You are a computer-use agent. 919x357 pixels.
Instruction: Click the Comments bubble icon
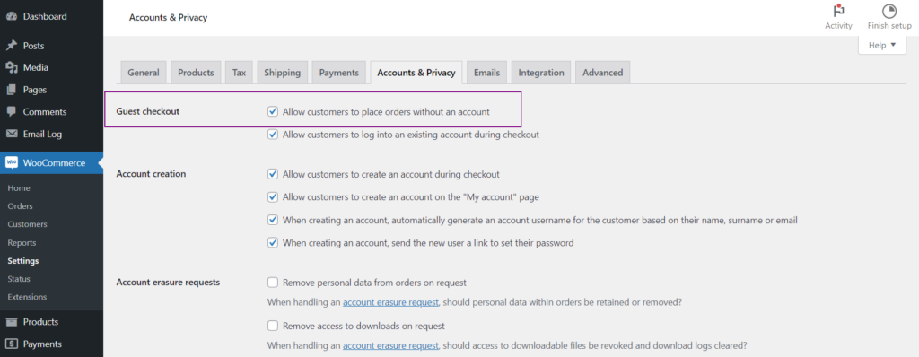tap(12, 112)
